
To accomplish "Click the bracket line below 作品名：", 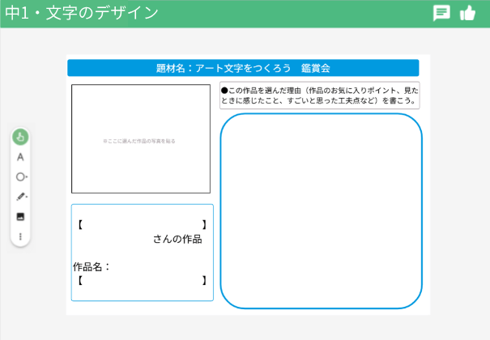I will point(142,281).
